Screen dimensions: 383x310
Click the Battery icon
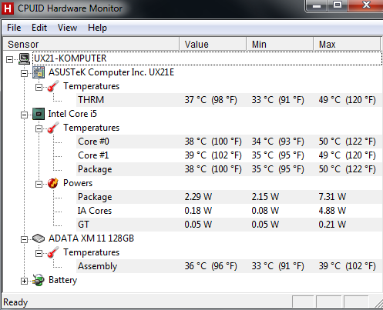pos(39,280)
